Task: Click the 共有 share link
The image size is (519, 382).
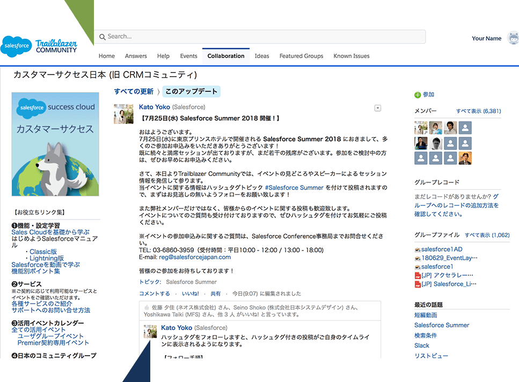Action: (x=215, y=293)
